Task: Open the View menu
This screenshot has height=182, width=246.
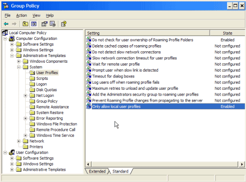Action: (x=37, y=15)
